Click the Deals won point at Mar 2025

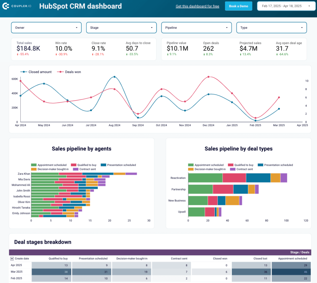coord(279,97)
